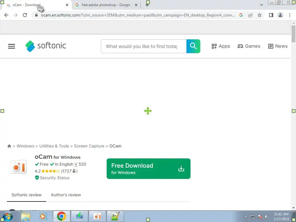The width and height of the screenshot is (296, 222).
Task: Click the padlock site info icon
Action: pyautogui.click(x=36, y=15)
